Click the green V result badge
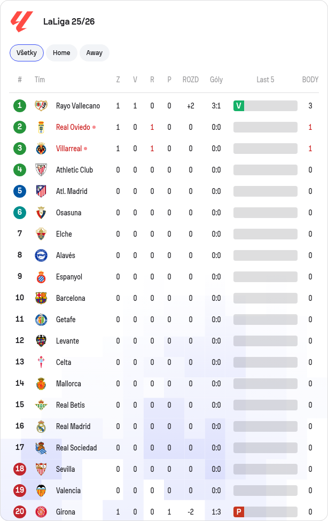This screenshot has height=521, width=328. click(239, 106)
